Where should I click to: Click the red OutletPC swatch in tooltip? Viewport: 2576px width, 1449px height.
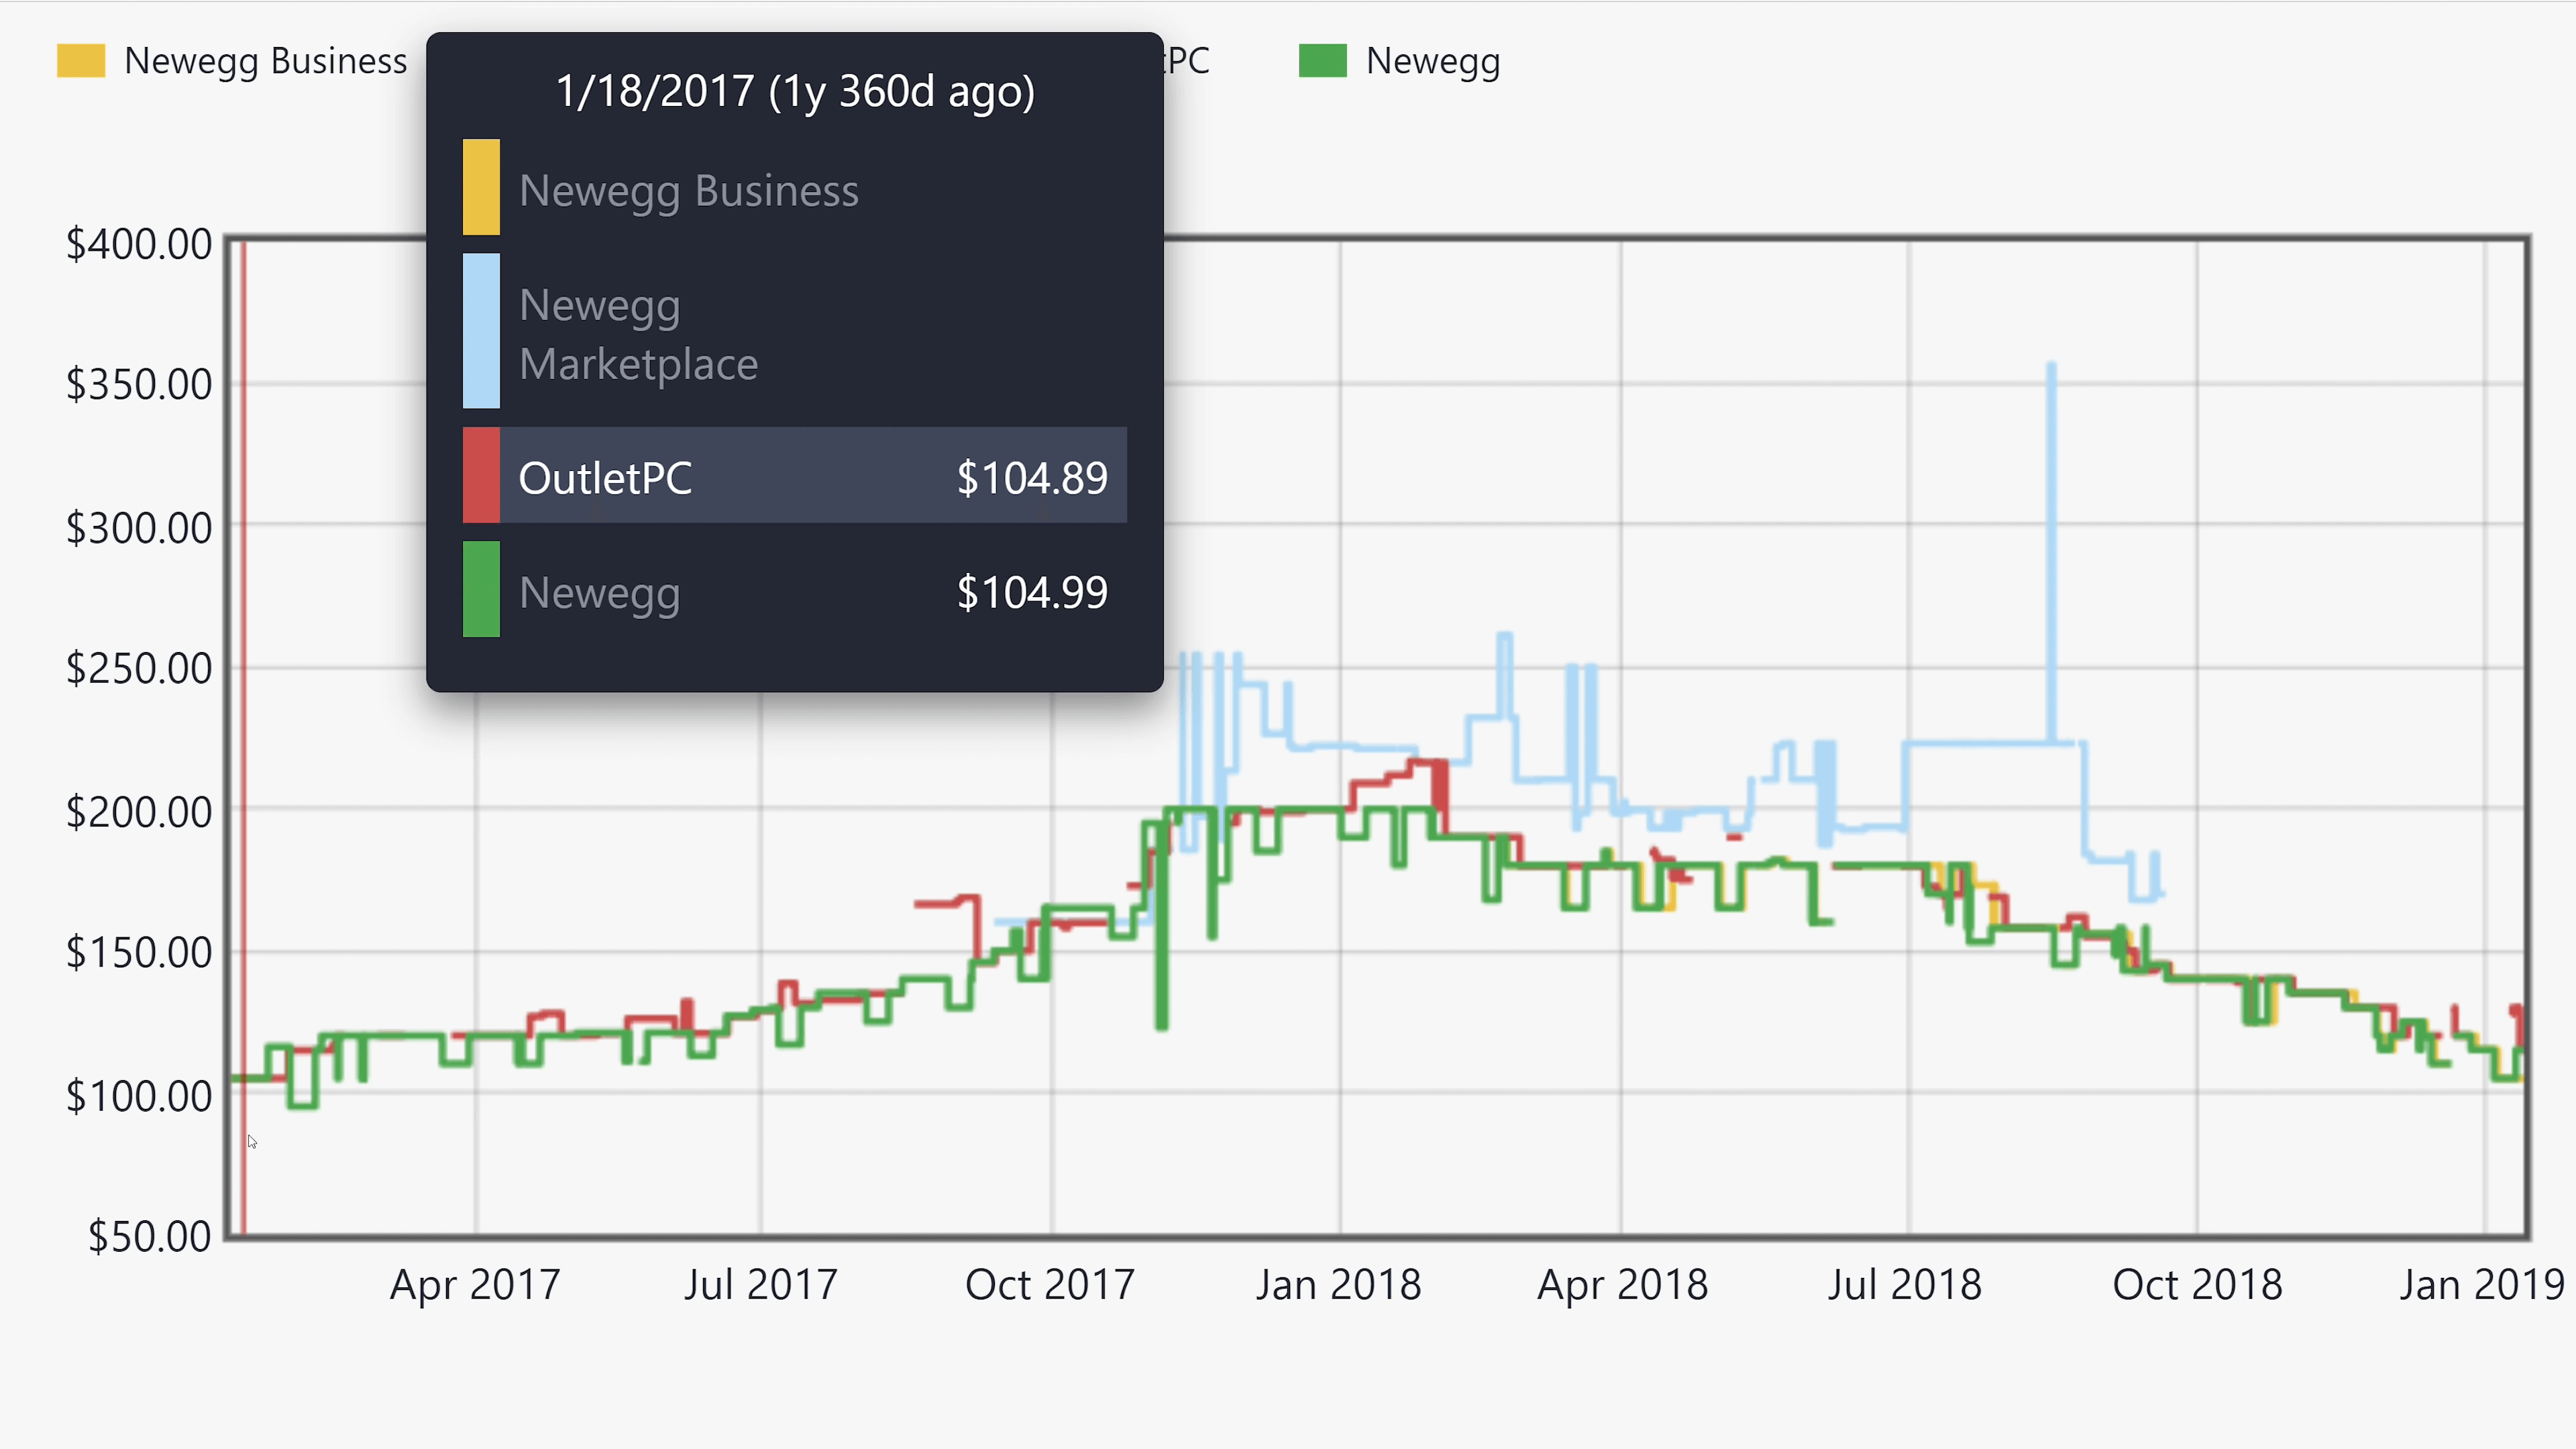(x=481, y=475)
